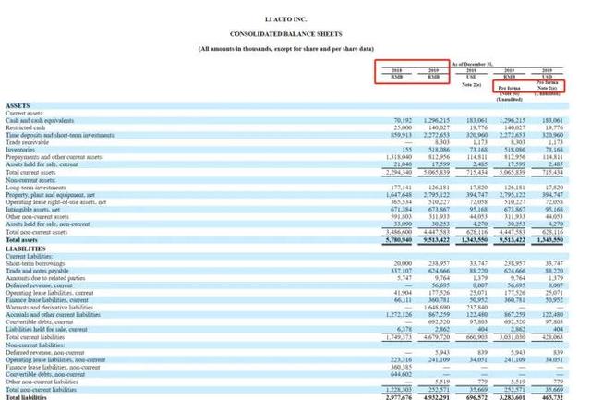This screenshot has height=400, width=591.
Task: Click the 2018 total liabilities figure '2,977,676'
Action: coord(399,397)
